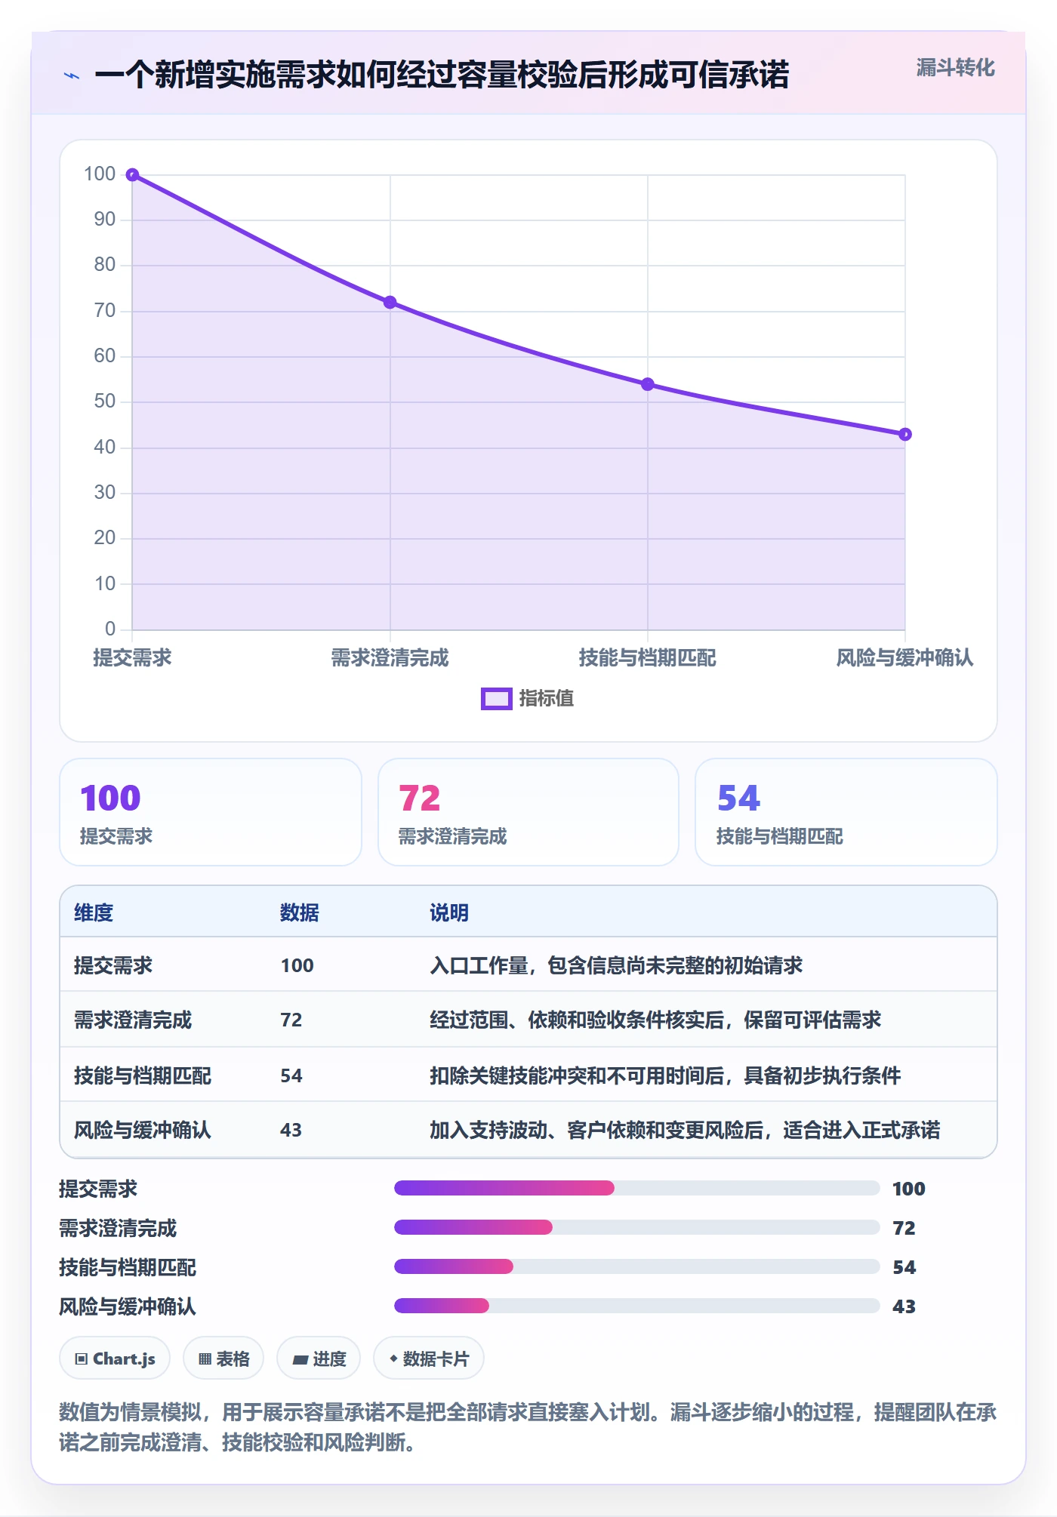Click the 需求澄清完成 progress bar
1057x1517 pixels.
point(636,1227)
